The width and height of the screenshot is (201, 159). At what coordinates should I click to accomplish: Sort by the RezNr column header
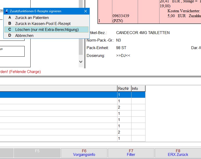pyautogui.click(x=124, y=89)
